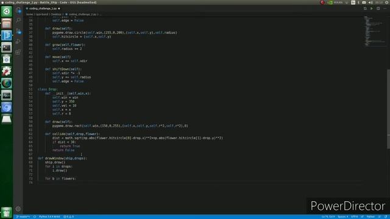Viewport: 390px width, 219px height.
Task: Change the indentation Spaces setting
Action: pyautogui.click(x=343, y=217)
